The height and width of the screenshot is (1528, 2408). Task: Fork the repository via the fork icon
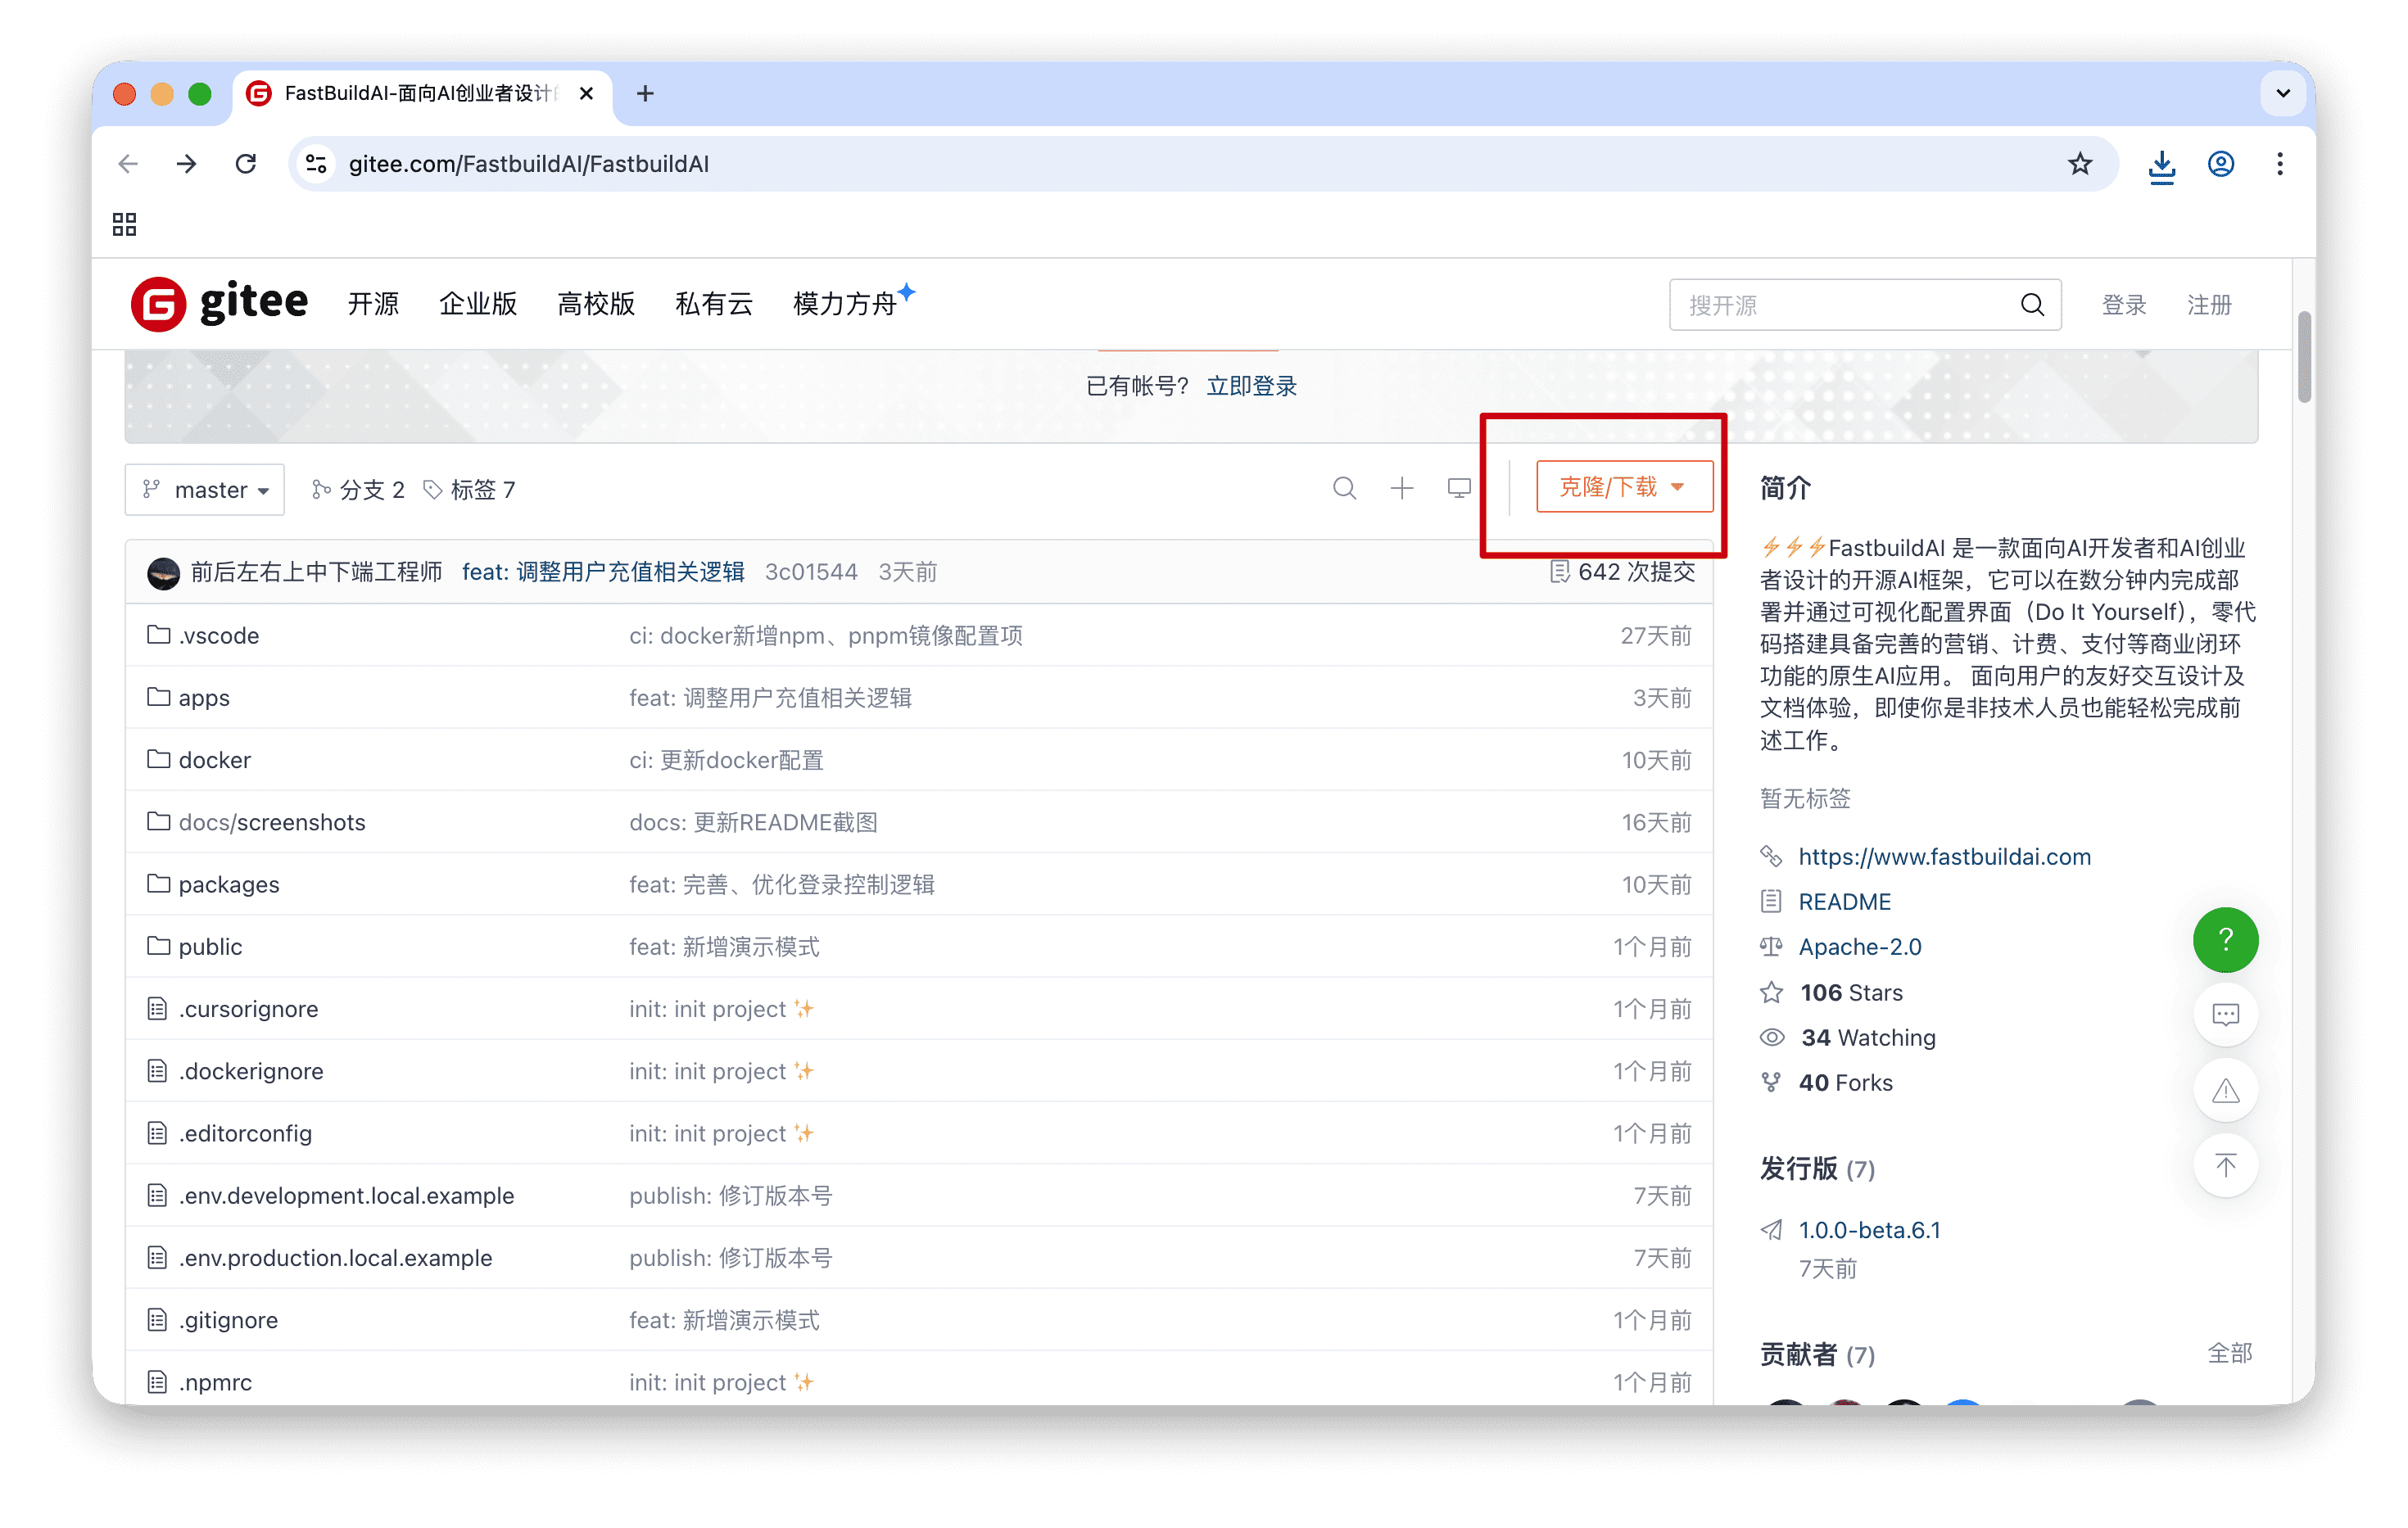1772,1082
